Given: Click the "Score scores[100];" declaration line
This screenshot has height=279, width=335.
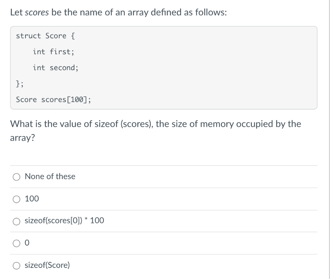Looking at the screenshot, I should click(x=53, y=99).
